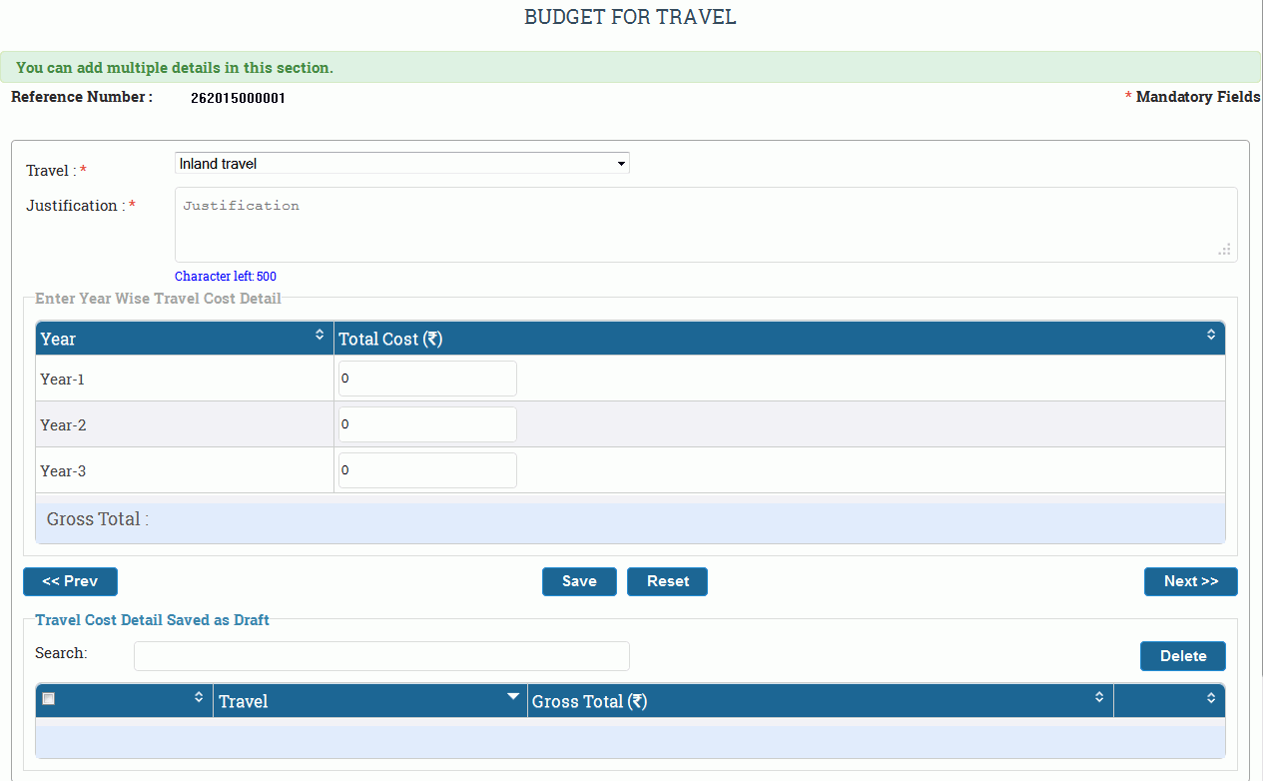Grab the Justification textarea resize handle

coord(1225,250)
